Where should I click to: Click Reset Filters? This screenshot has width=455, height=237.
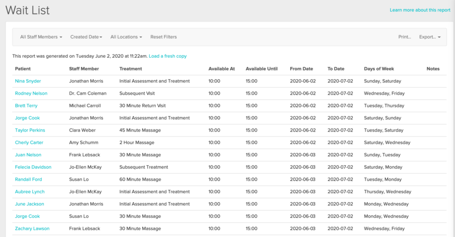coord(163,37)
